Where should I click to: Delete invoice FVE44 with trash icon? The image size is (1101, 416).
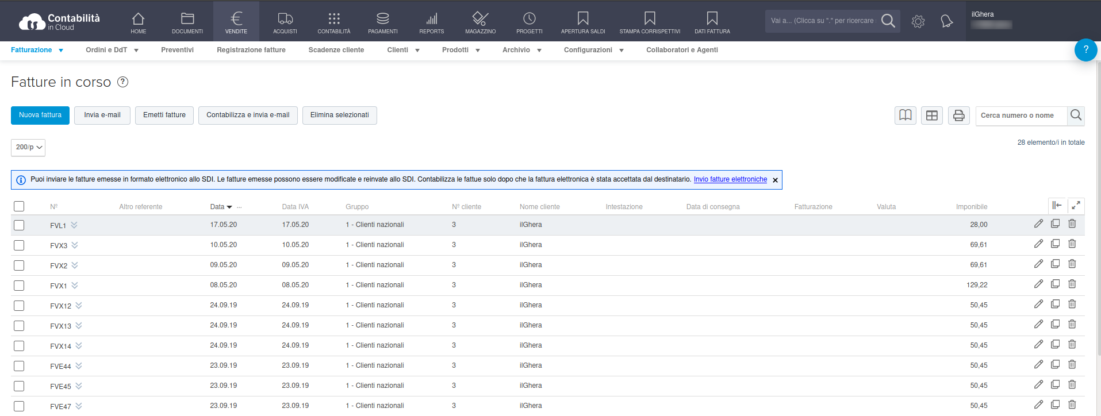[1072, 364]
